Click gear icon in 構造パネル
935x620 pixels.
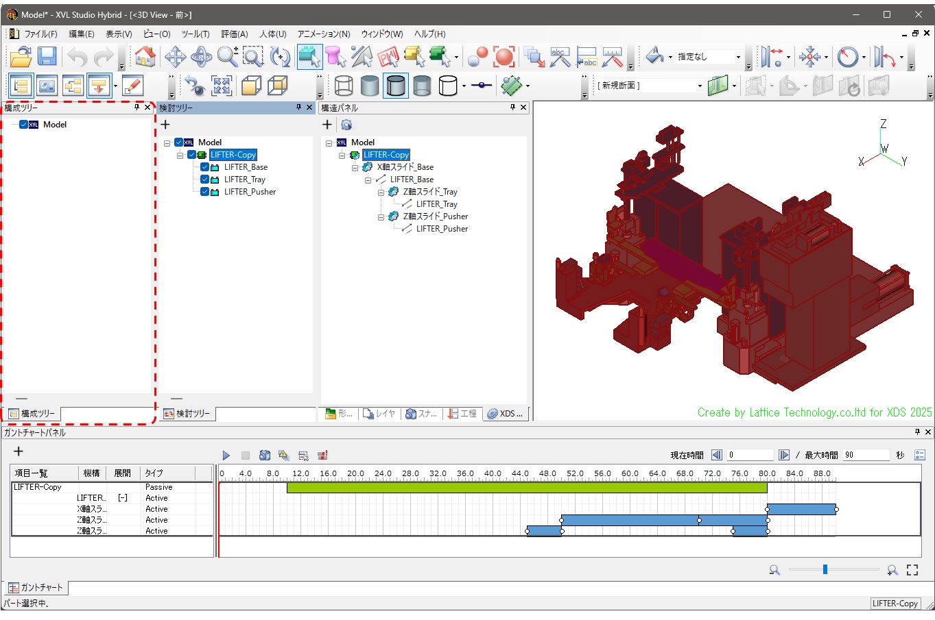346,125
